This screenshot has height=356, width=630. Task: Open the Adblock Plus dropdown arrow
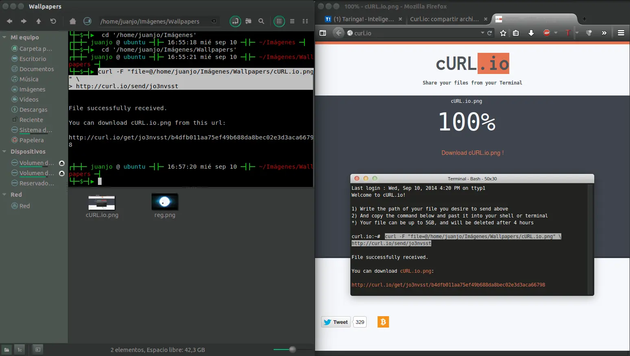556,33
